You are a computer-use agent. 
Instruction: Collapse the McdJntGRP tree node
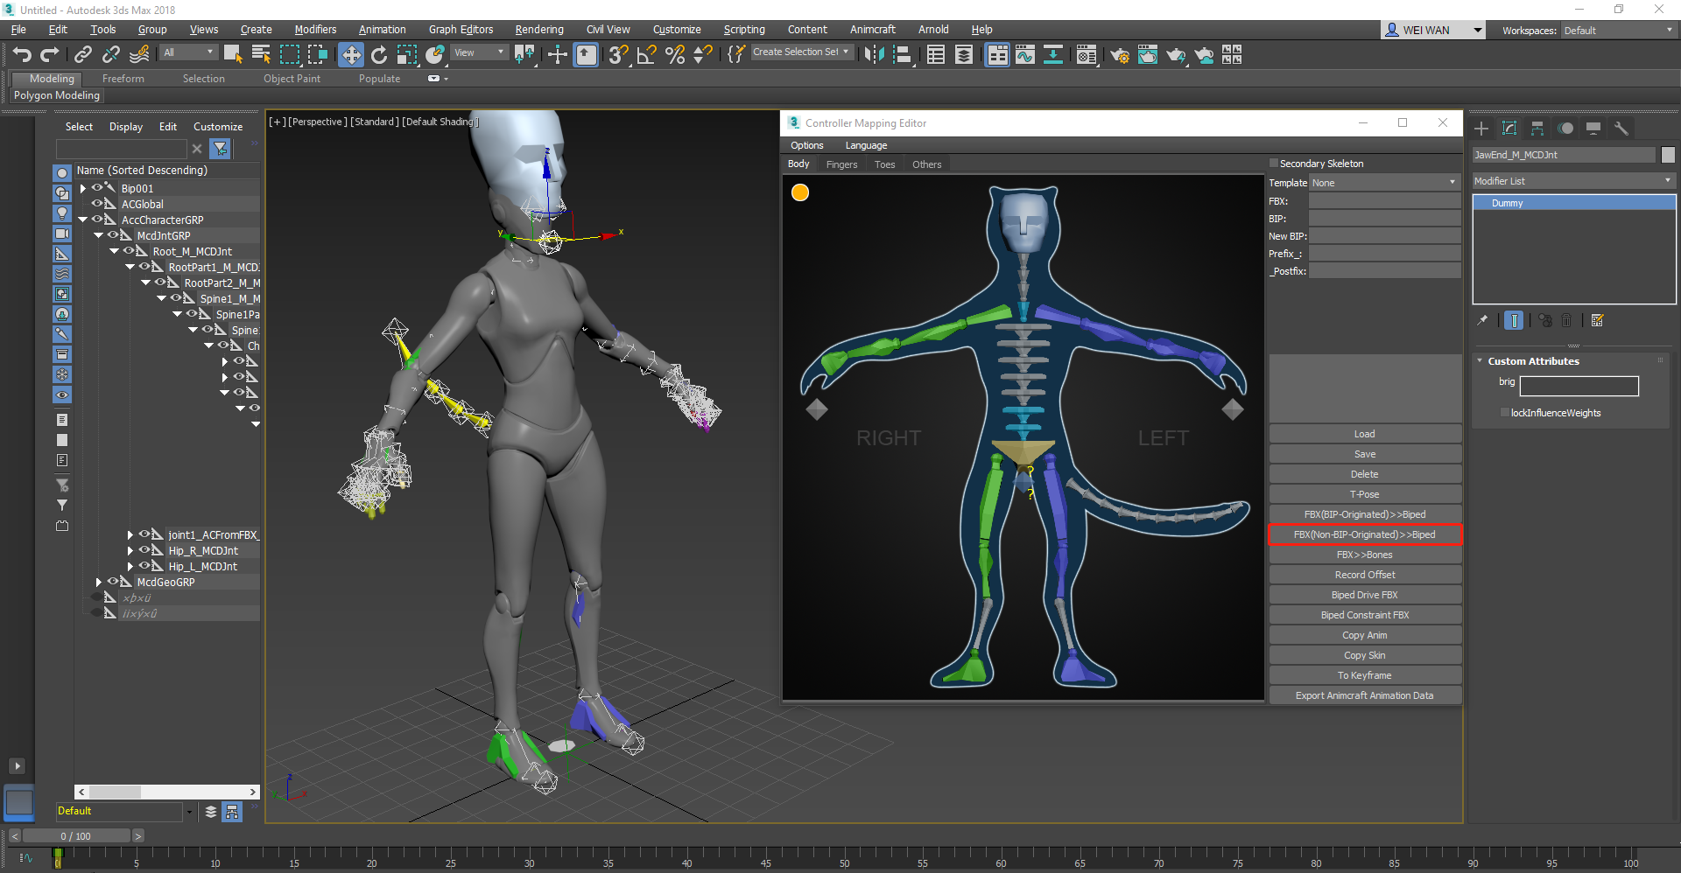pyautogui.click(x=99, y=235)
